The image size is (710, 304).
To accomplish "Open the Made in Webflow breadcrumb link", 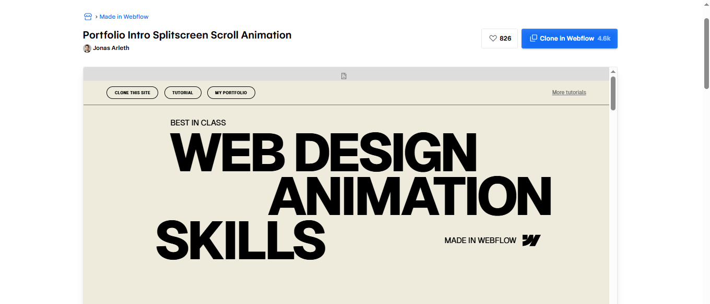I will coord(124,17).
